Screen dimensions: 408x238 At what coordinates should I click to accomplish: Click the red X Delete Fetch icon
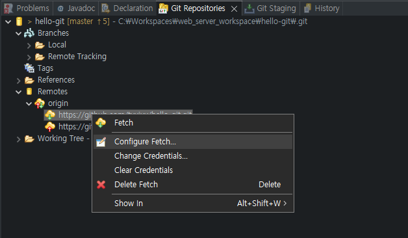pos(101,185)
